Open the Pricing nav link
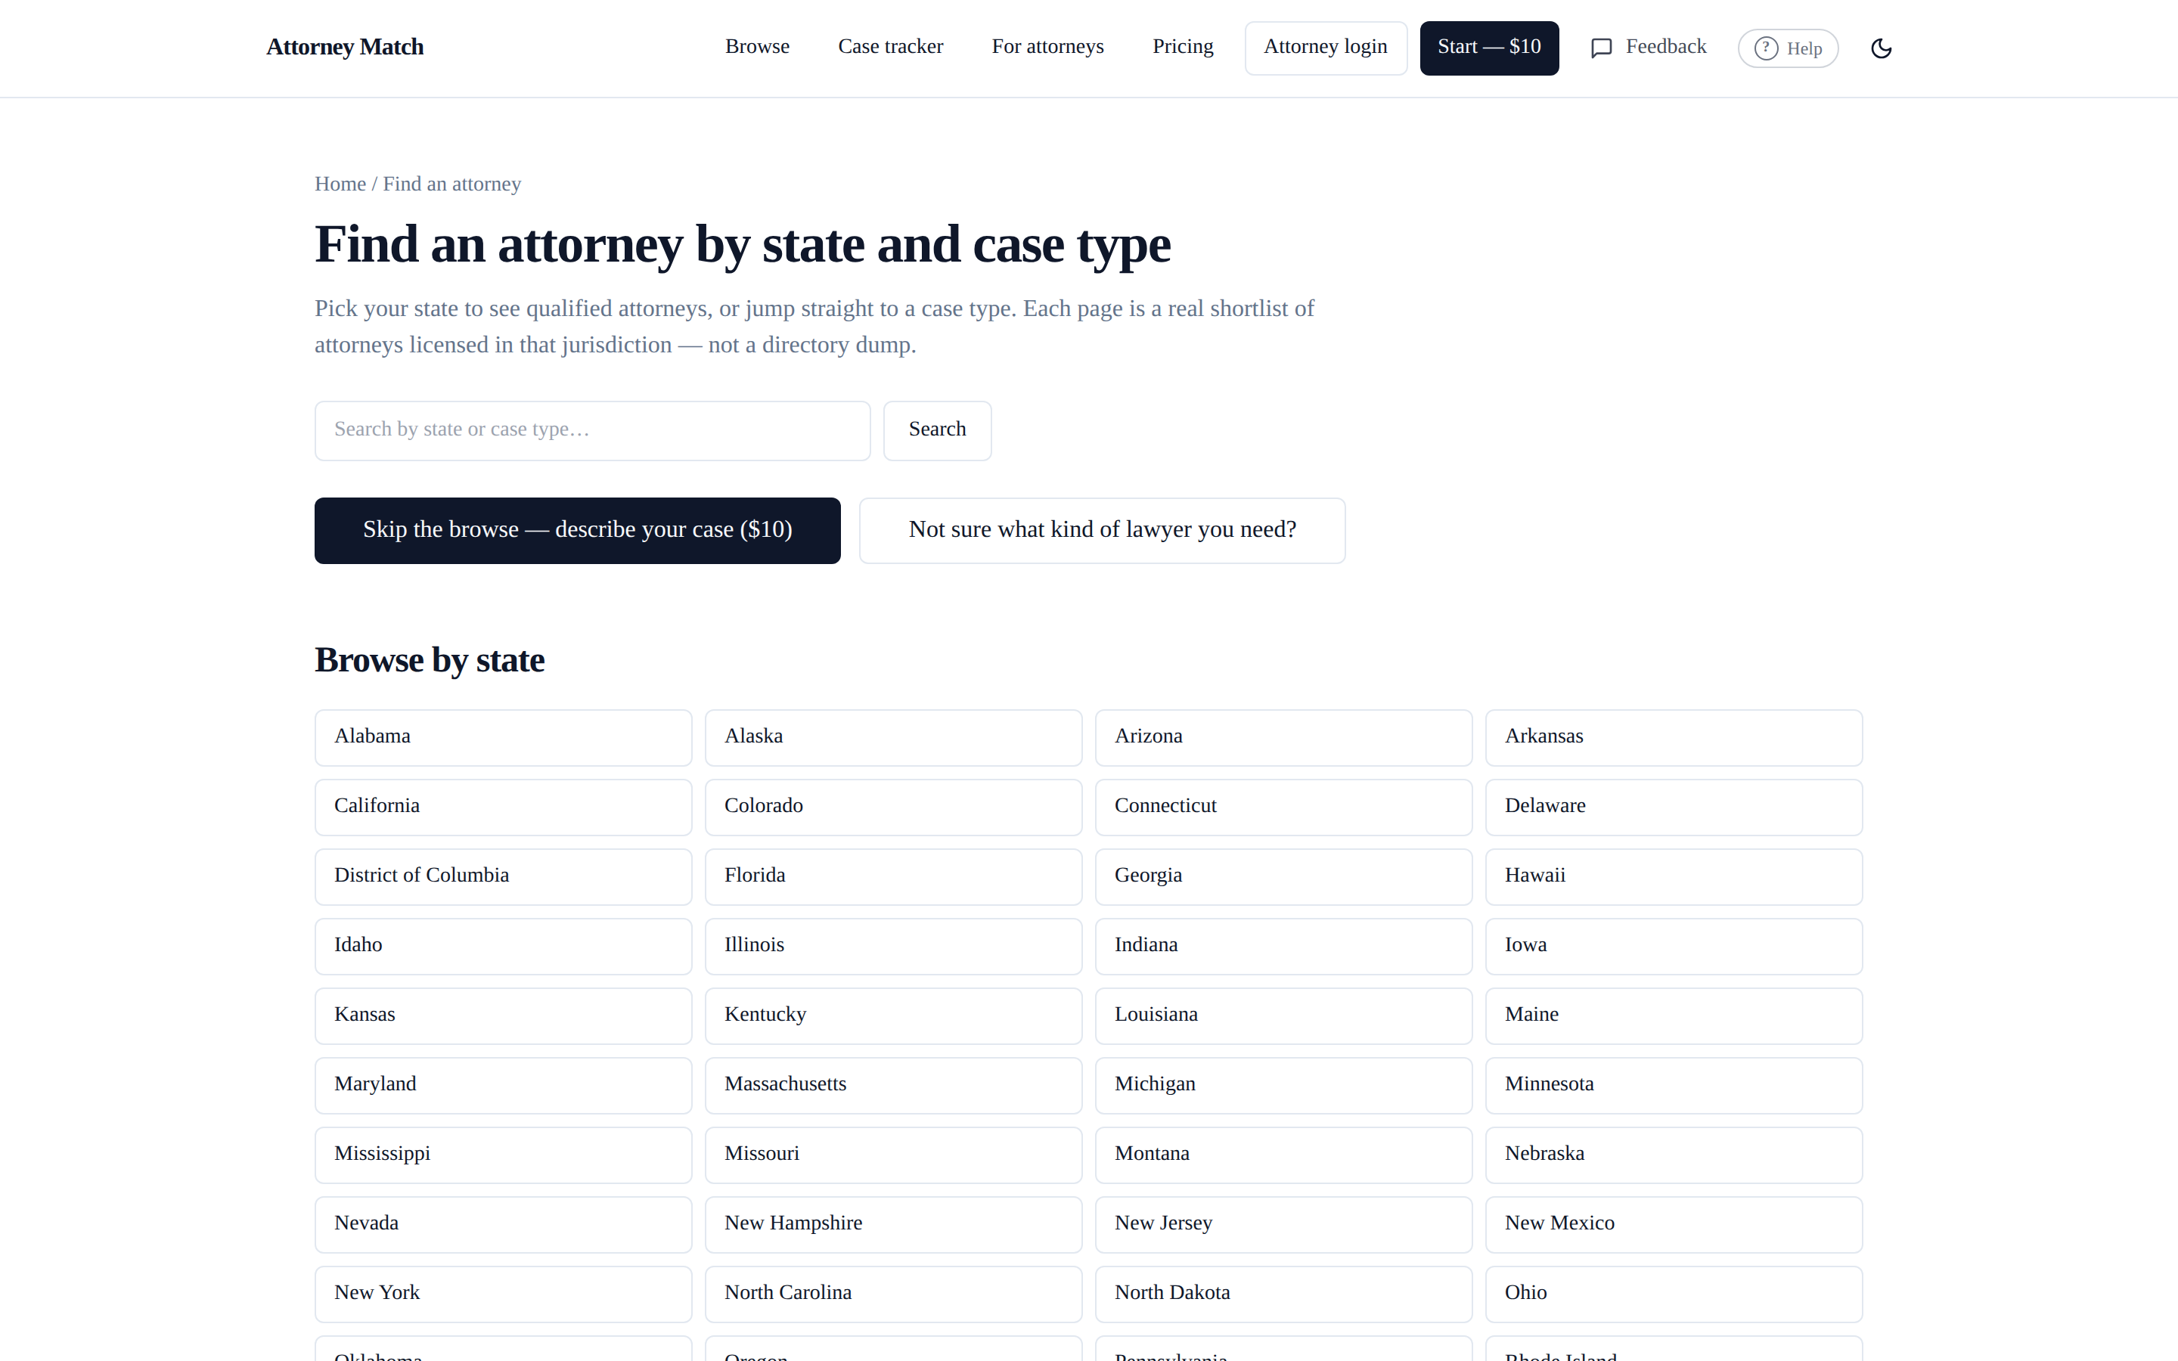The width and height of the screenshot is (2178, 1361). [x=1183, y=47]
